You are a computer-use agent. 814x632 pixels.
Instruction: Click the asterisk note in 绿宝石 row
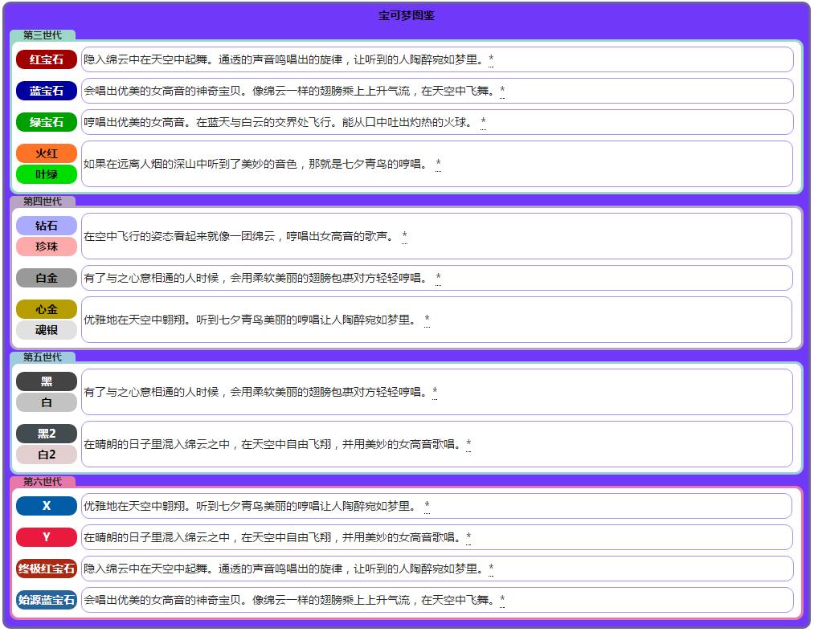(483, 122)
